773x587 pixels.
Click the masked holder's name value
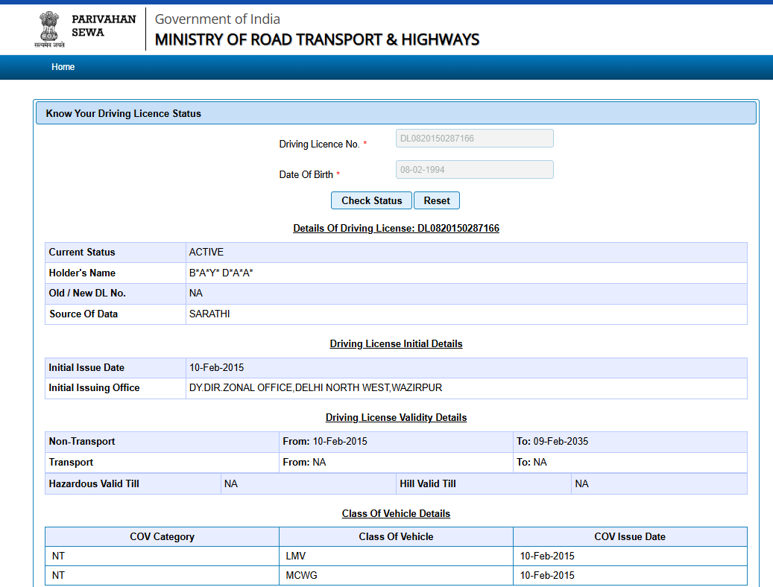coord(221,273)
